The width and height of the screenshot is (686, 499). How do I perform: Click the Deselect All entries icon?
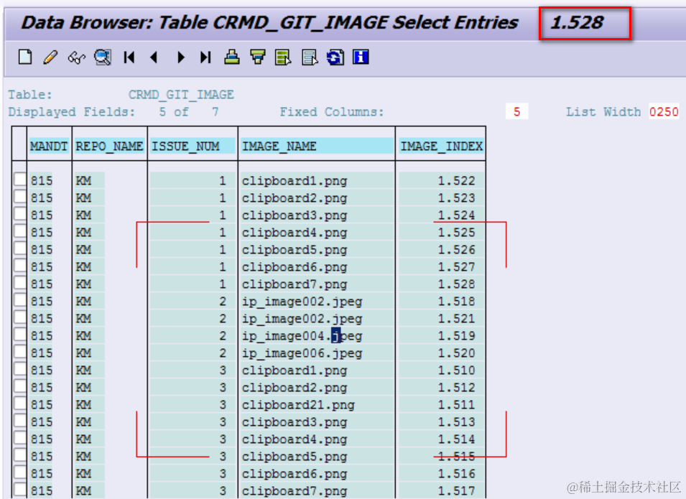point(310,57)
